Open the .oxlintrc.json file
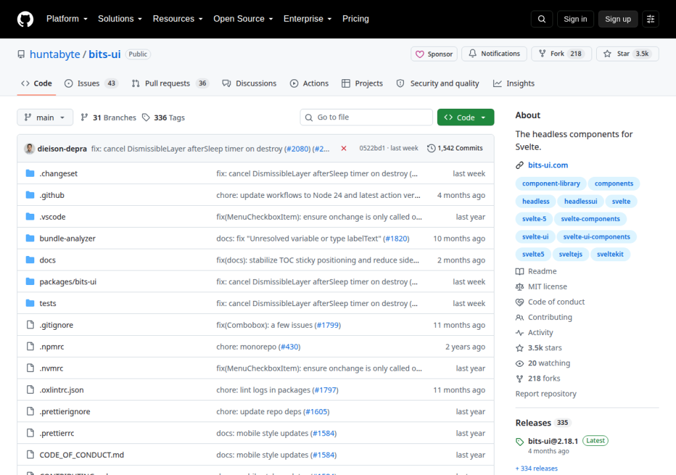 pos(61,390)
